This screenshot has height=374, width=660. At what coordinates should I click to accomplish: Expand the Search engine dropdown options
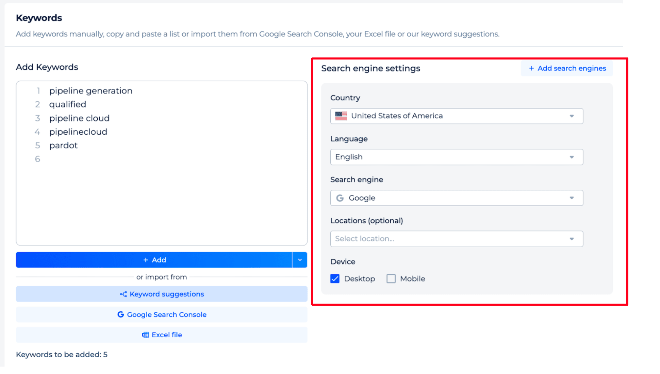pyautogui.click(x=572, y=198)
